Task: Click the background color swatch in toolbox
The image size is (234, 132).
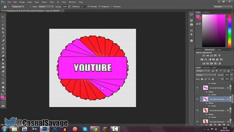Action: tap(4, 99)
